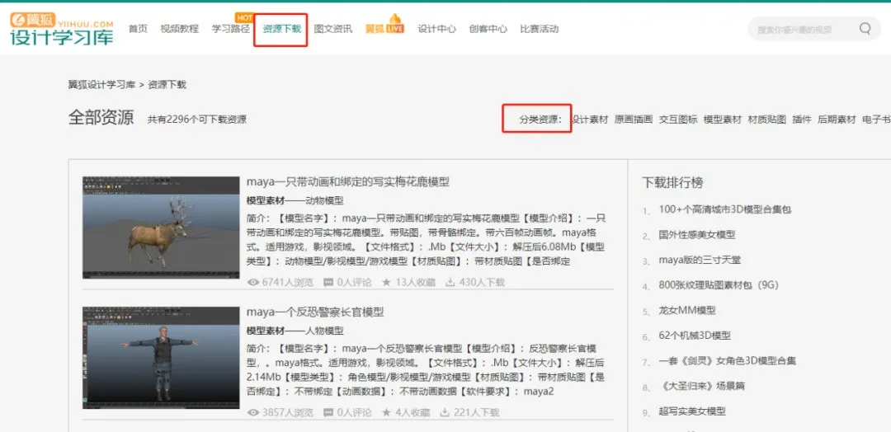Image resolution: width=891 pixels, height=432 pixels.
Task: Open the 视频教程 menu item
Action: [180, 29]
